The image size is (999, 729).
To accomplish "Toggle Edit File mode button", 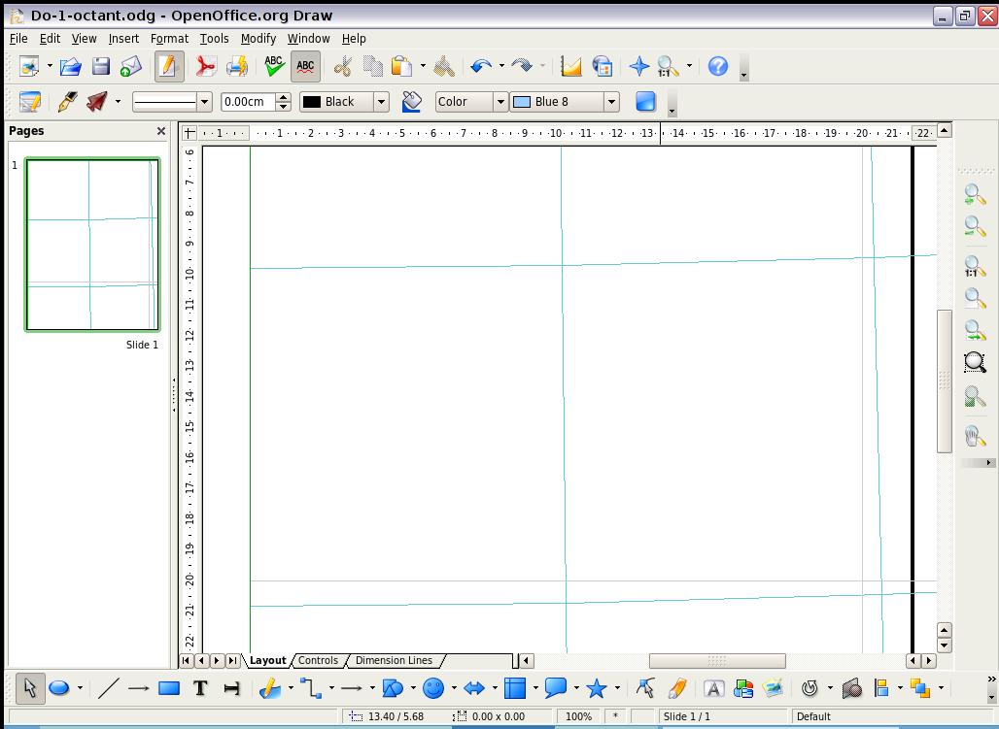I will [168, 66].
